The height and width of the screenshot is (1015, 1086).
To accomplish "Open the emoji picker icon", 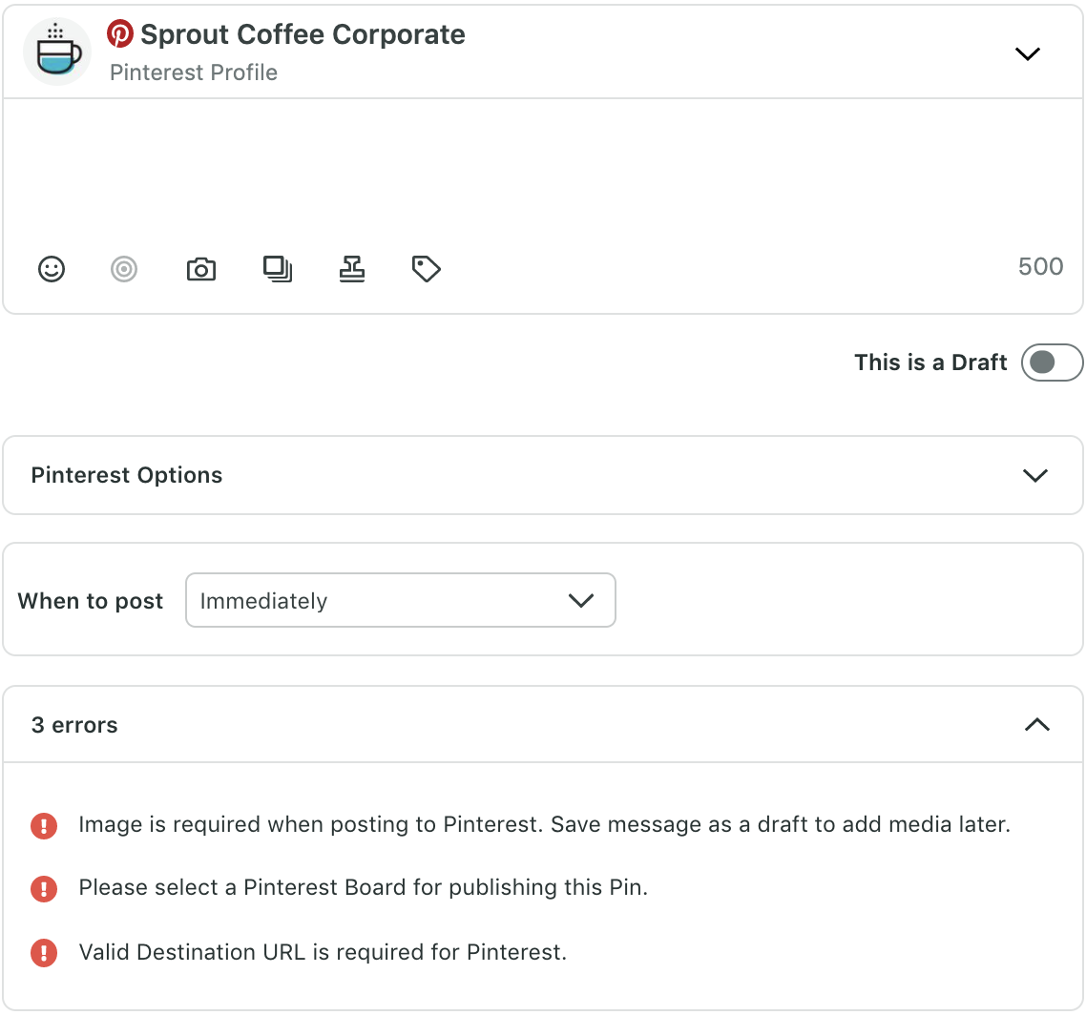I will pyautogui.click(x=52, y=269).
